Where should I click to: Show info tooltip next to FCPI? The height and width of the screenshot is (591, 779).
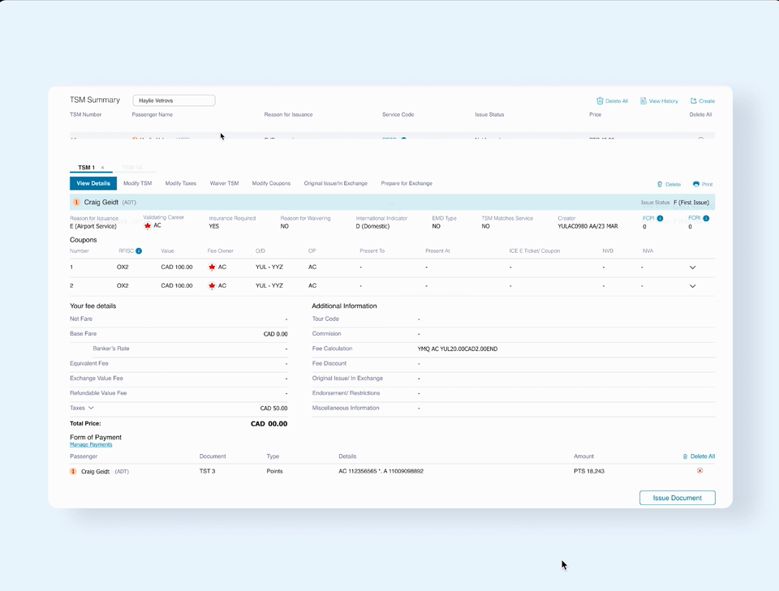[x=660, y=218]
